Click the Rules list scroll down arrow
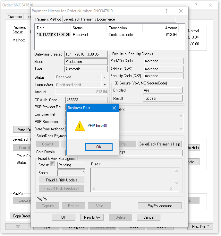221x236 pixels. [176, 183]
